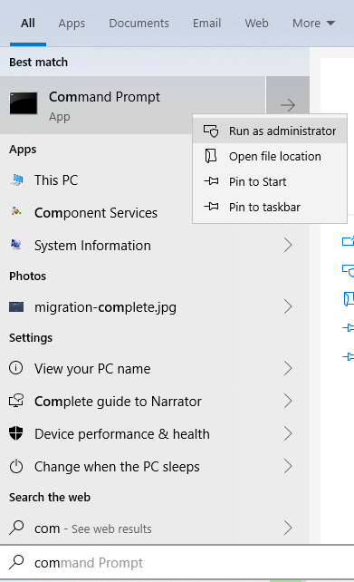The image size is (354, 582).
Task: Click the blue Pin to taskbar icon in right pane
Action: [x=348, y=357]
